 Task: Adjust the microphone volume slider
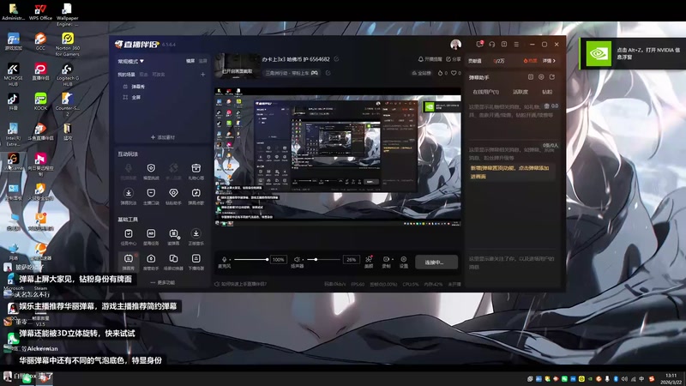coord(250,260)
